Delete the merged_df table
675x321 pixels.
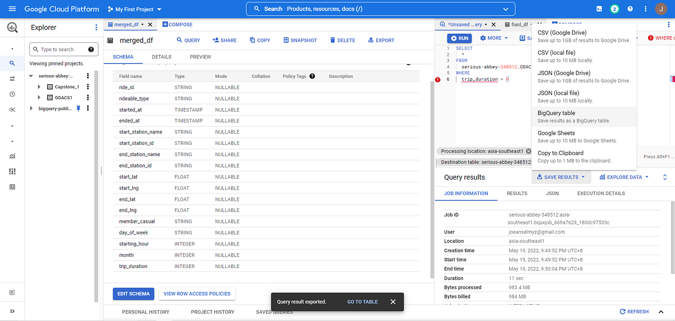(x=342, y=40)
